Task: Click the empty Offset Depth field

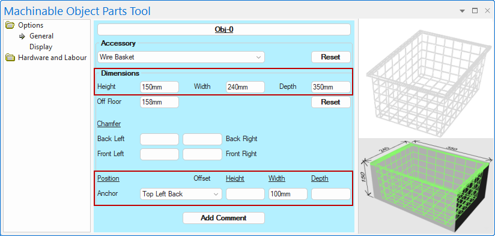Action: pos(331,194)
